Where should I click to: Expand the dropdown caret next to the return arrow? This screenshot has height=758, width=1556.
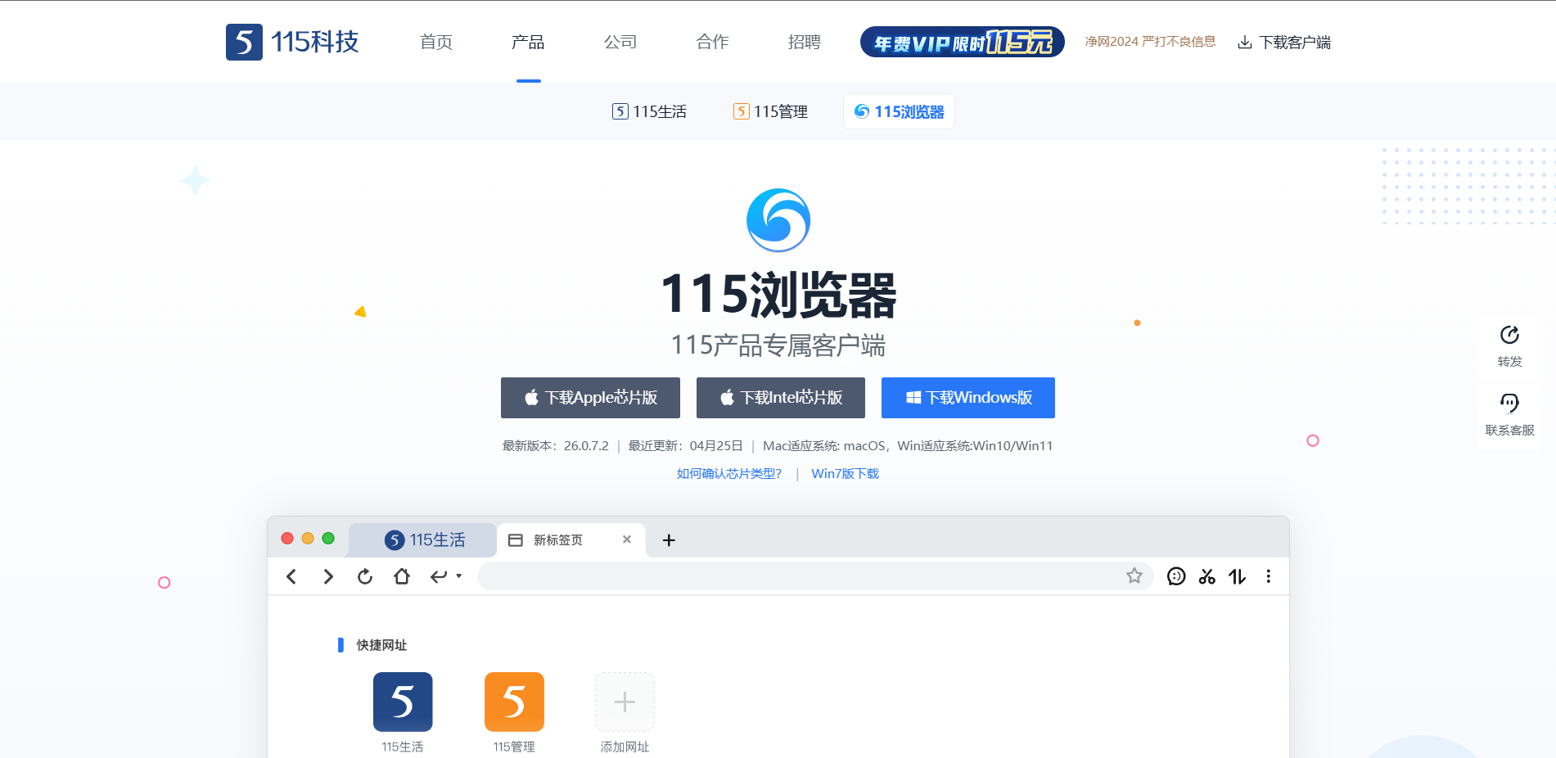pyautogui.click(x=458, y=576)
